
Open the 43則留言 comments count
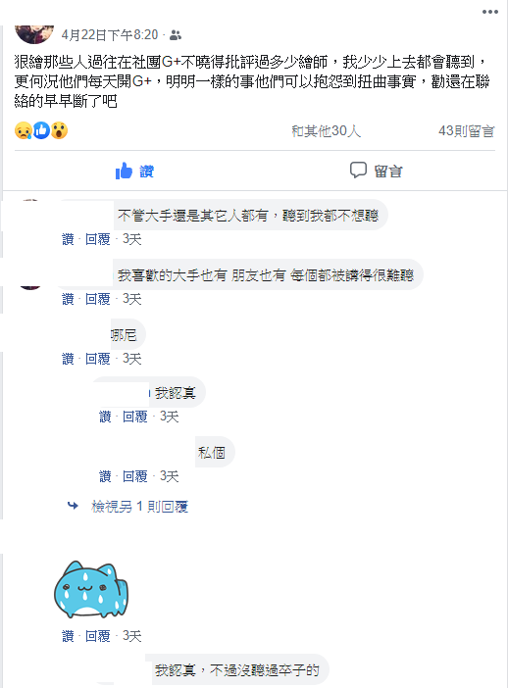(x=466, y=130)
